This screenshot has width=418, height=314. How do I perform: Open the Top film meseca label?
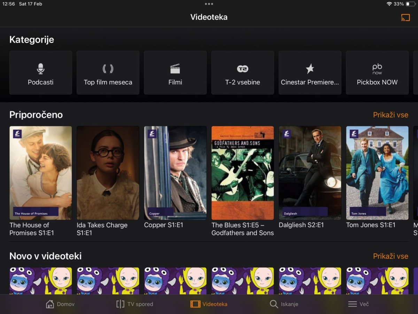coord(108,82)
